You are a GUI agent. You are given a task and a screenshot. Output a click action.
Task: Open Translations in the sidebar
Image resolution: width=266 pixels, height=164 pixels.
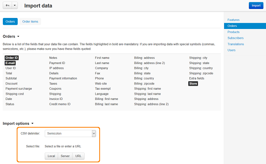[x=235, y=44]
